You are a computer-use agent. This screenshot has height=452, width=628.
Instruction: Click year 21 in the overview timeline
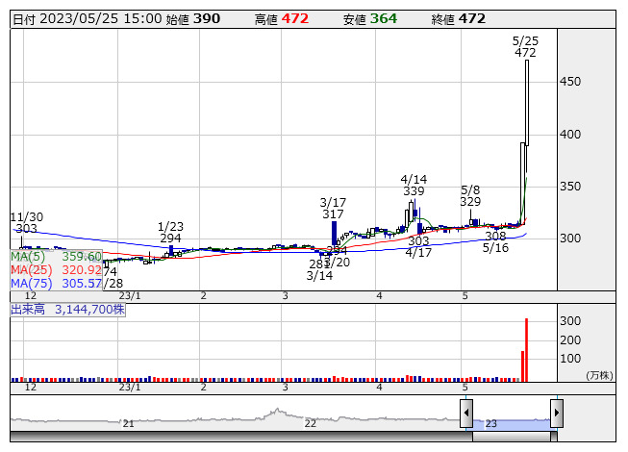(x=128, y=423)
